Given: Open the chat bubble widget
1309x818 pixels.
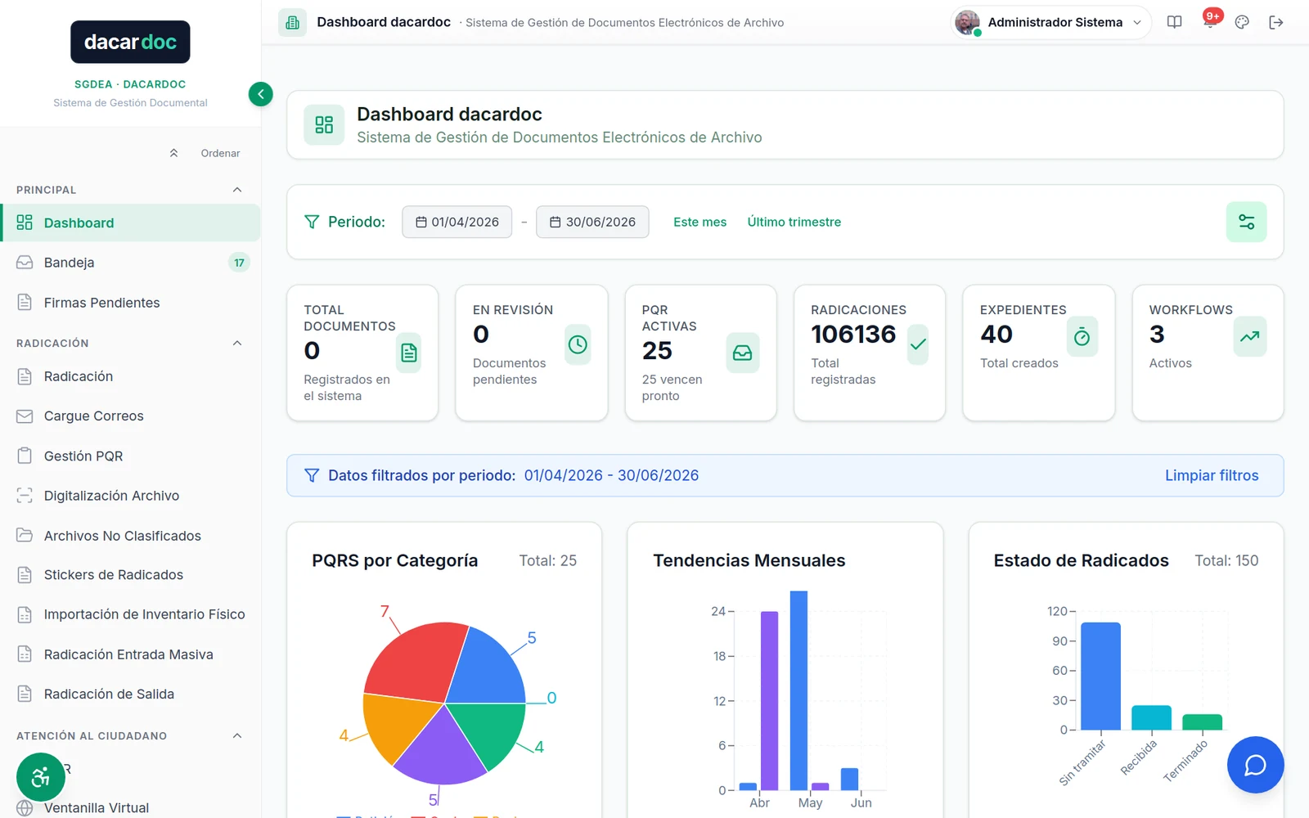Looking at the screenshot, I should click(x=1255, y=765).
